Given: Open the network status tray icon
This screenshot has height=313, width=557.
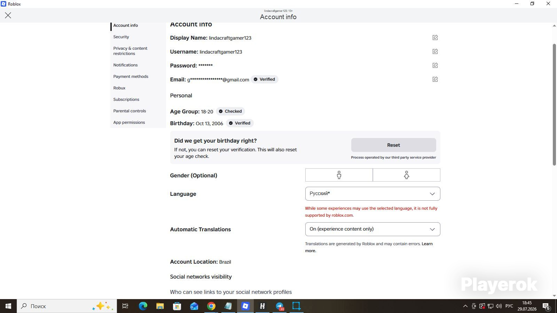Looking at the screenshot, I should 491,306.
